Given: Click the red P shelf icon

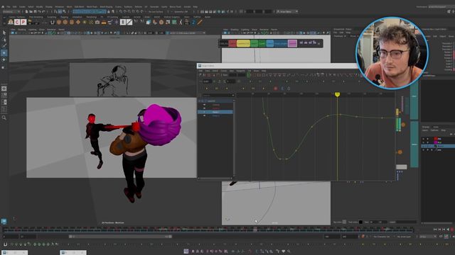Looking at the screenshot, I should tap(23, 22).
